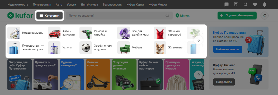278x95 pixels.
Task: Open Премиум-одежда на Куфаре card
Action: [177, 75]
